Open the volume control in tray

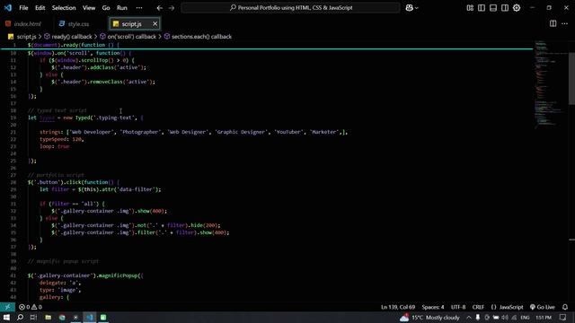point(505,317)
